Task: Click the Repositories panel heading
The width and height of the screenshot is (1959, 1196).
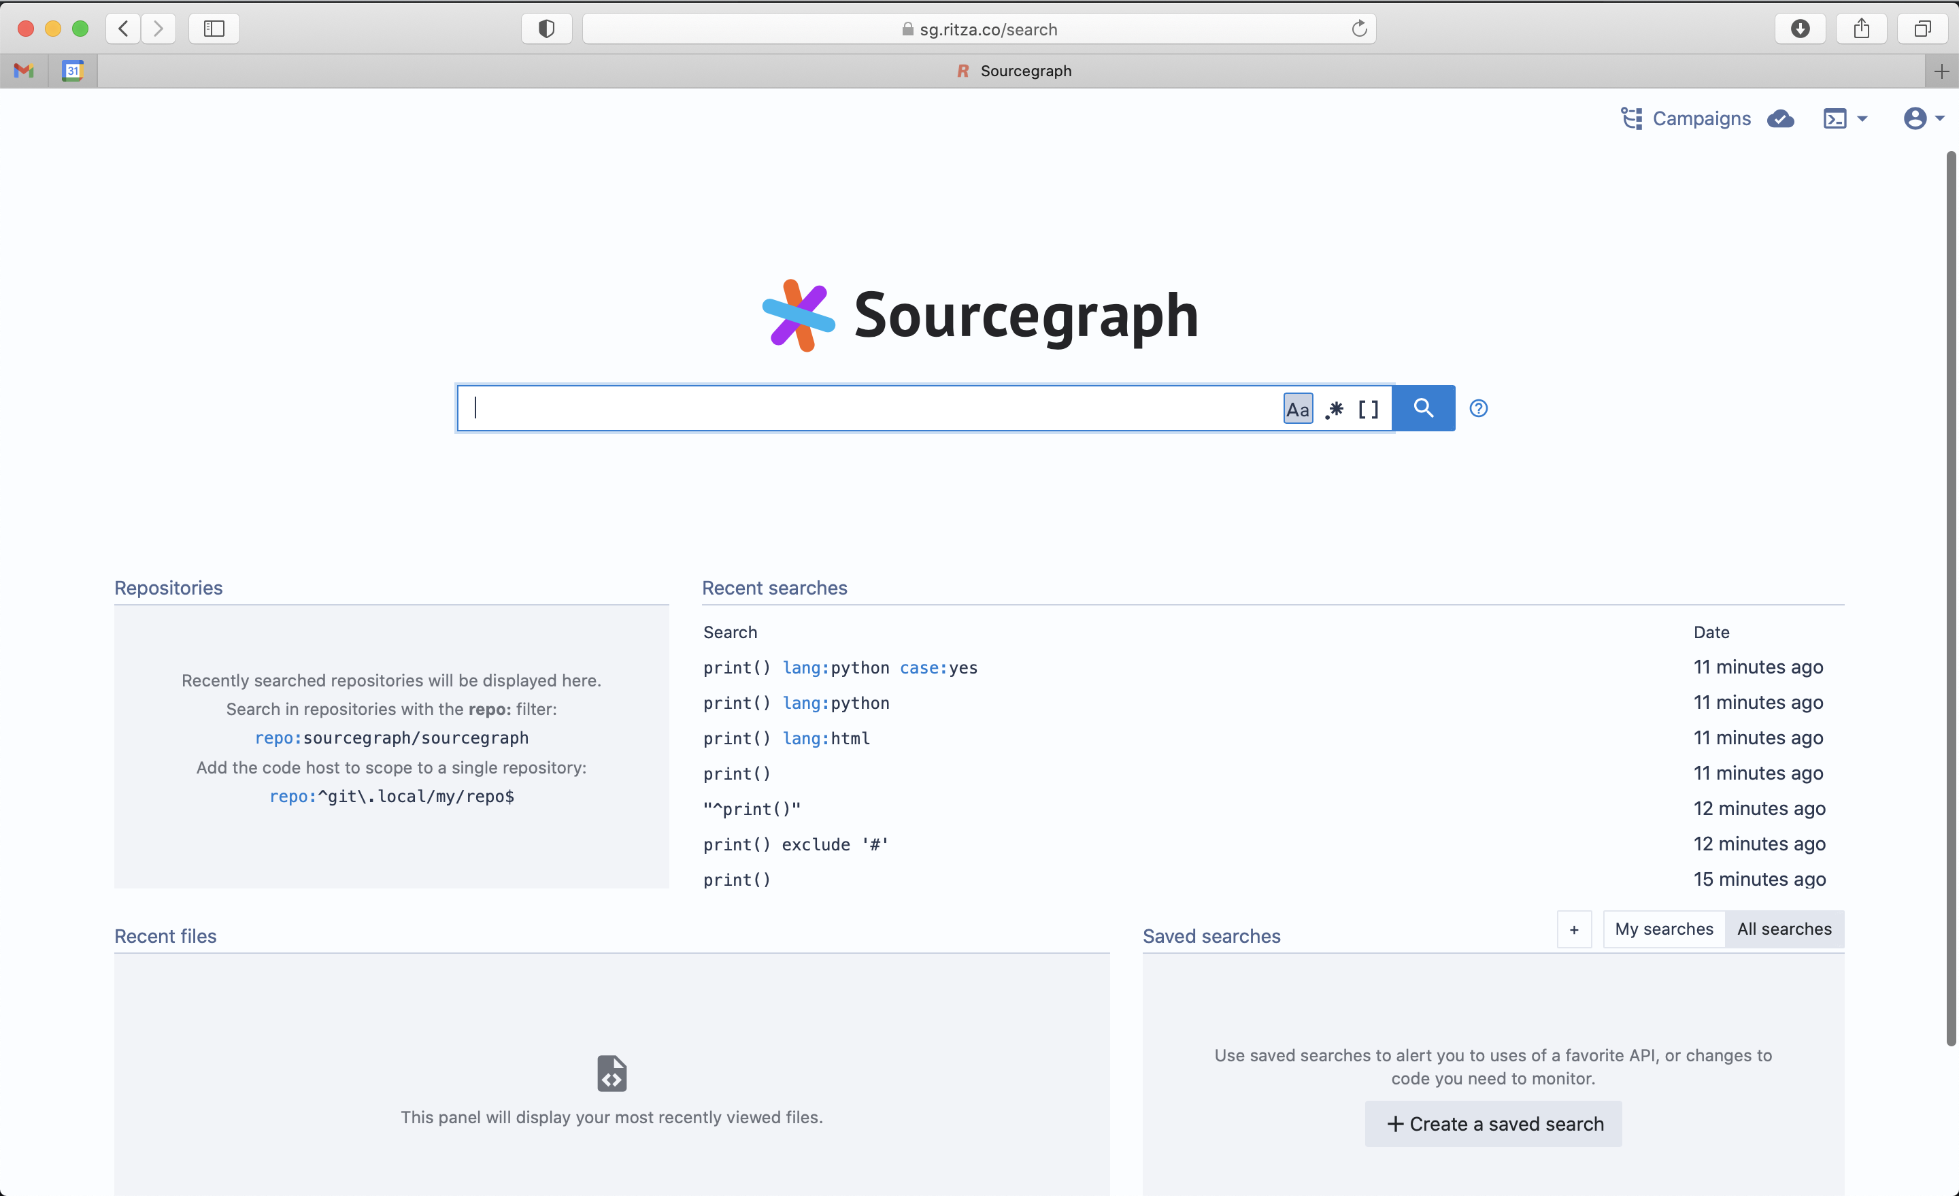Action: pyautogui.click(x=169, y=588)
